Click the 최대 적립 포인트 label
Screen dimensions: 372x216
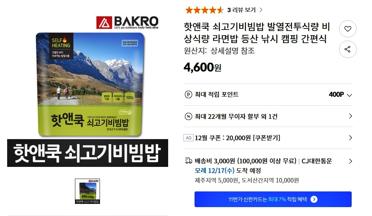[x=217, y=94]
